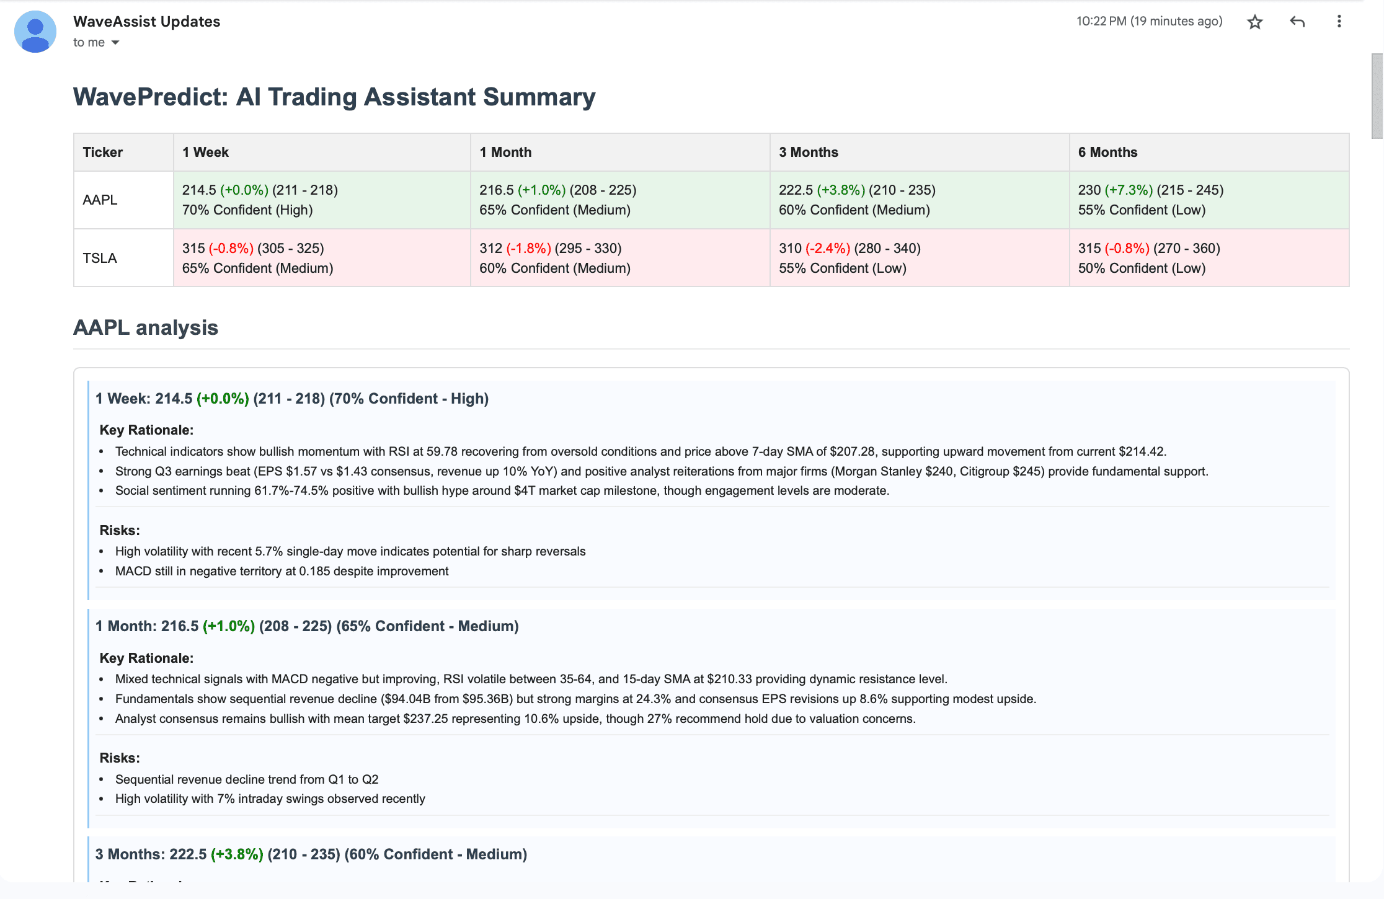Click the '1 Month: 216.5' analysis heading
The height and width of the screenshot is (899, 1384).
[x=307, y=626]
